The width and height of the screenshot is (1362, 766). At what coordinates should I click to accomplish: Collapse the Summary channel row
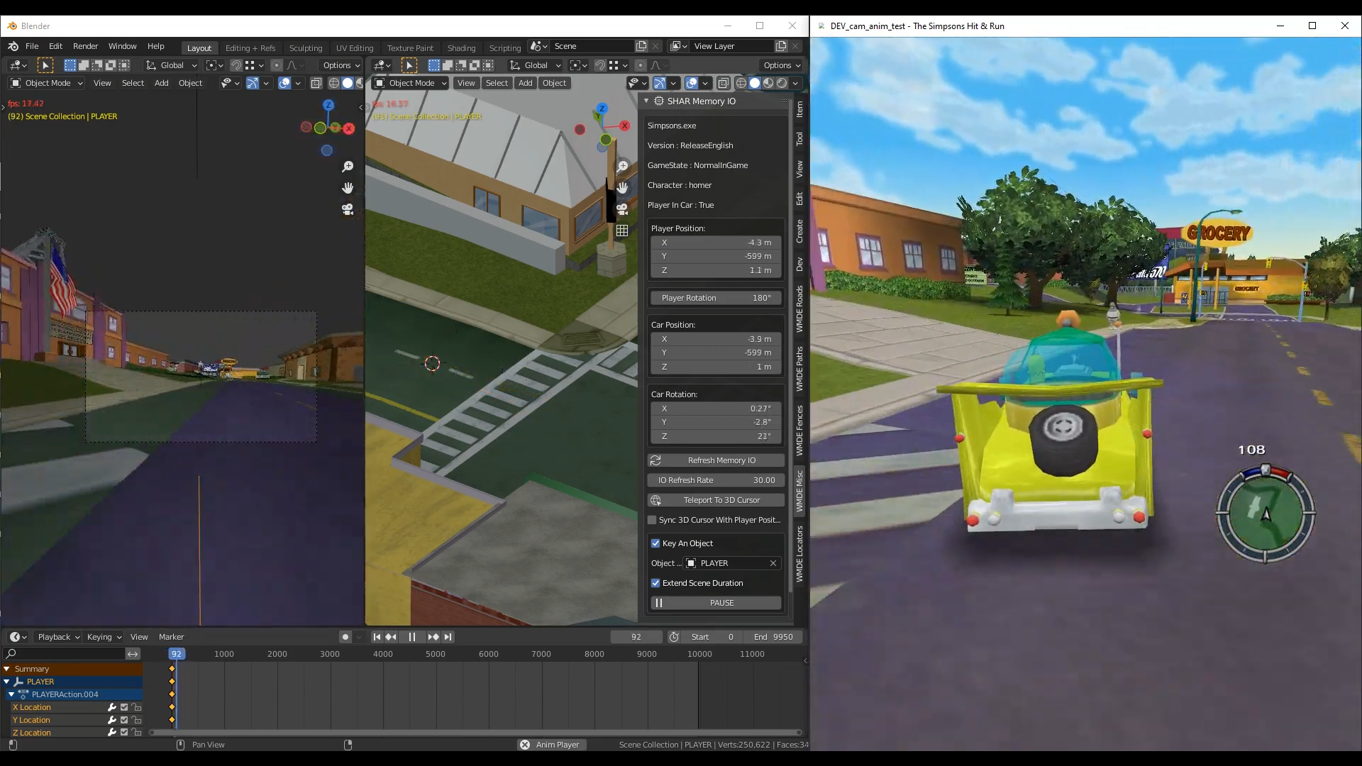pyautogui.click(x=6, y=669)
